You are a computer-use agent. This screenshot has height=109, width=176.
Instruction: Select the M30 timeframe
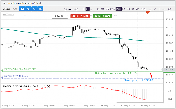click(x=119, y=9)
